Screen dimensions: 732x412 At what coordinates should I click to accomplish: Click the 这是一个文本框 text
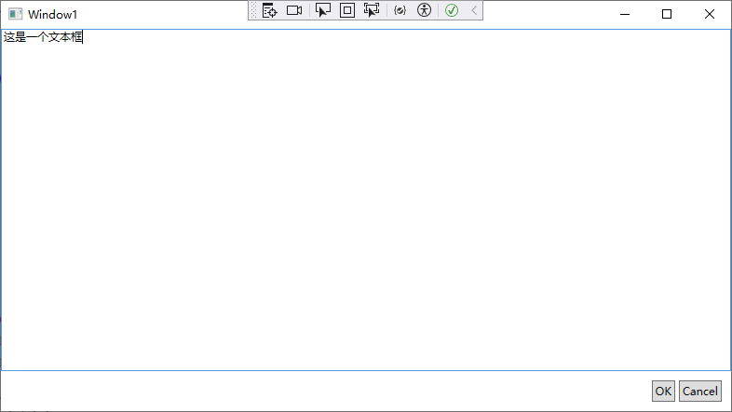coord(43,37)
